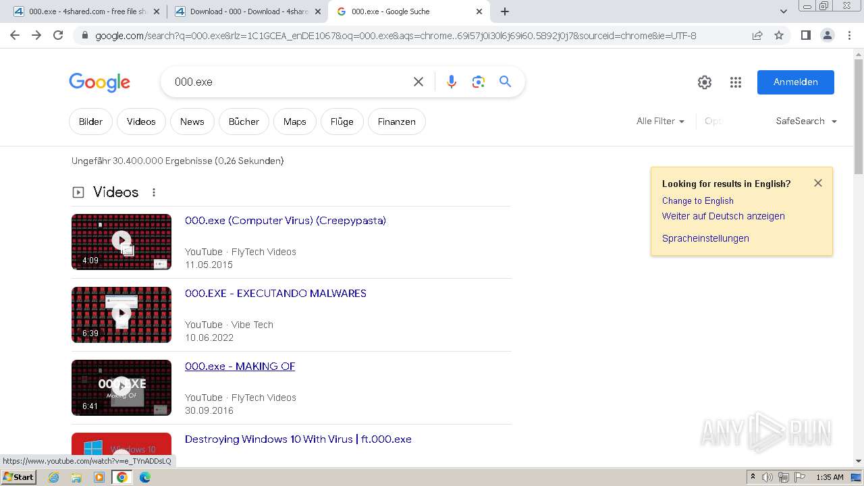Click 'Change to English' link

click(698, 201)
